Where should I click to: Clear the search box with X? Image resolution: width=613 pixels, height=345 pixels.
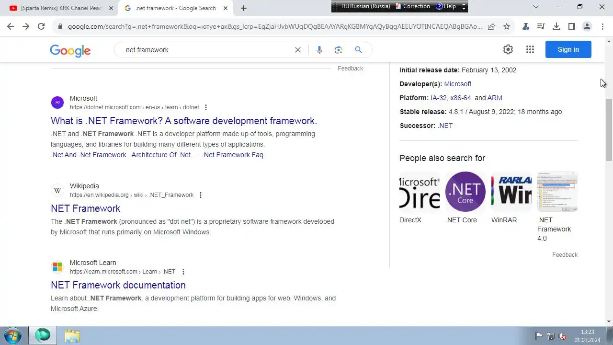298,50
